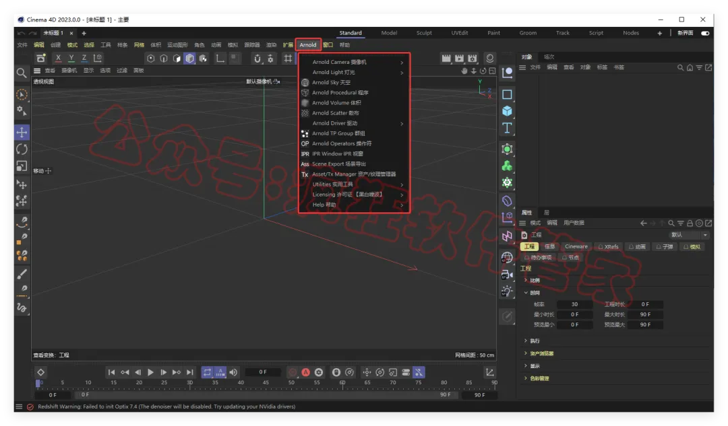728x426 pixels.
Task: Open the search magnifier in the left toolbar
Action: pyautogui.click(x=22, y=73)
